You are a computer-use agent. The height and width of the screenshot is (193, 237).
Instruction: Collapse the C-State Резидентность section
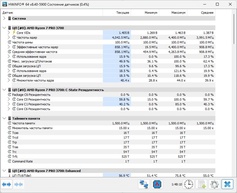click(4, 90)
